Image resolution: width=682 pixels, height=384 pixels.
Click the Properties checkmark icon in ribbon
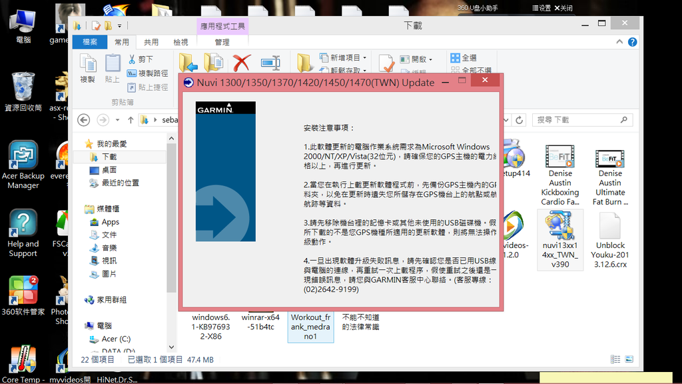[386, 63]
